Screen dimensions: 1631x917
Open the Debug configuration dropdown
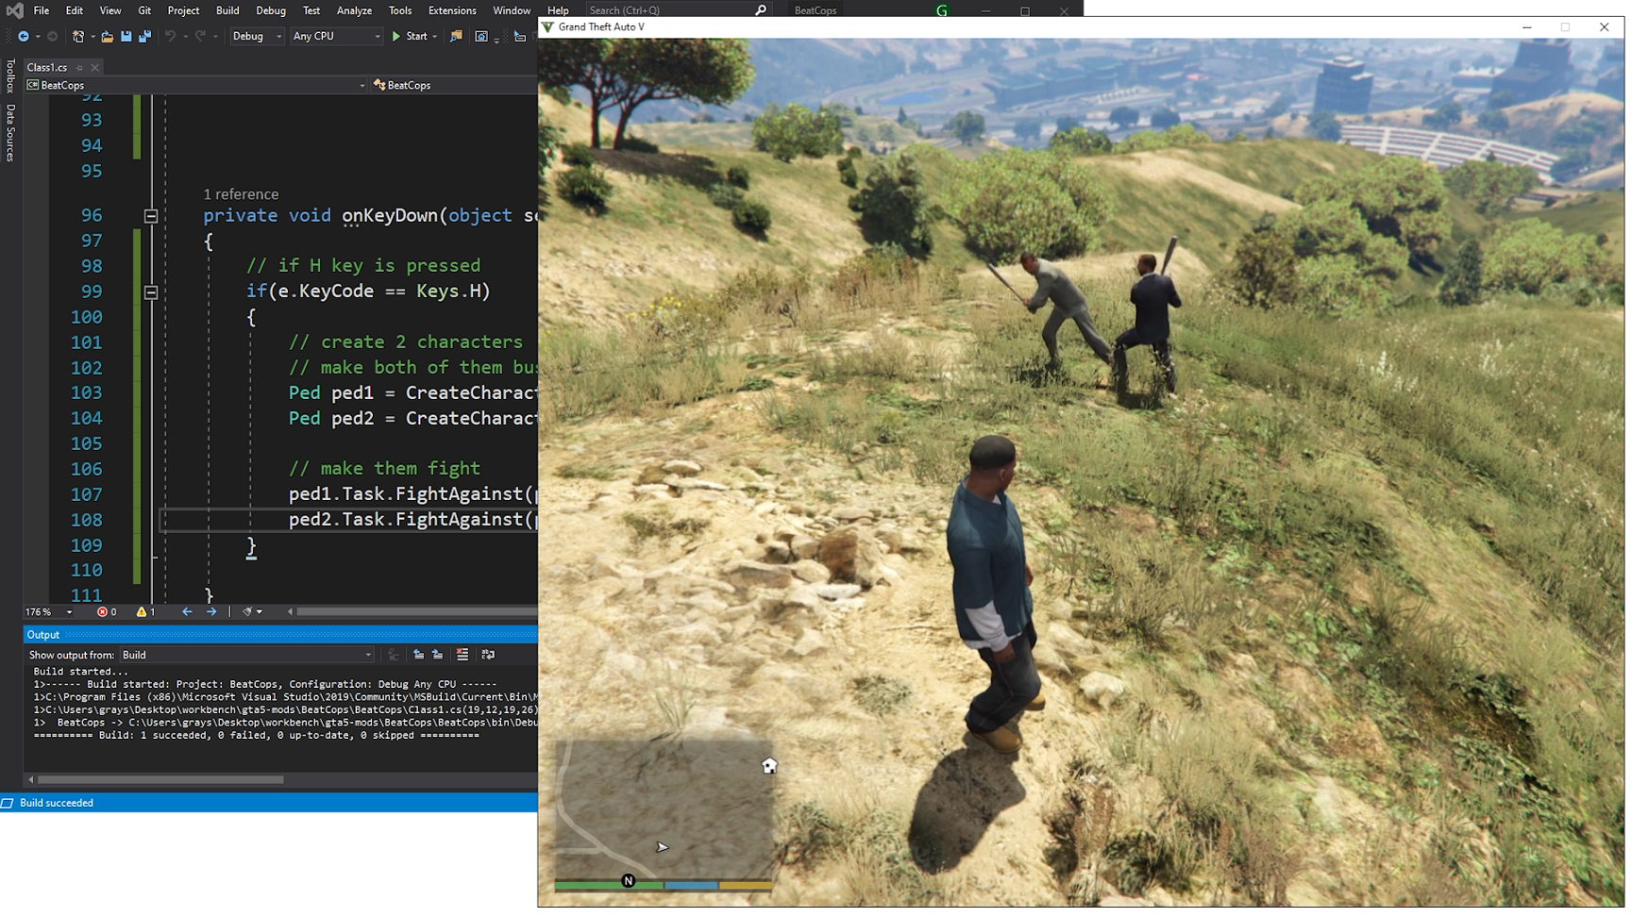tap(257, 37)
